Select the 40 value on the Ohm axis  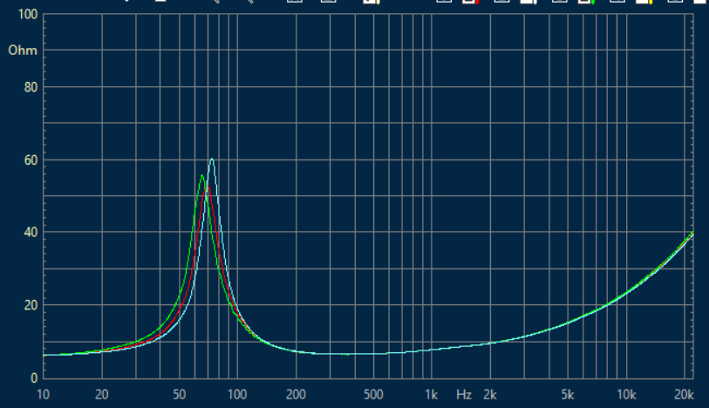[31, 233]
